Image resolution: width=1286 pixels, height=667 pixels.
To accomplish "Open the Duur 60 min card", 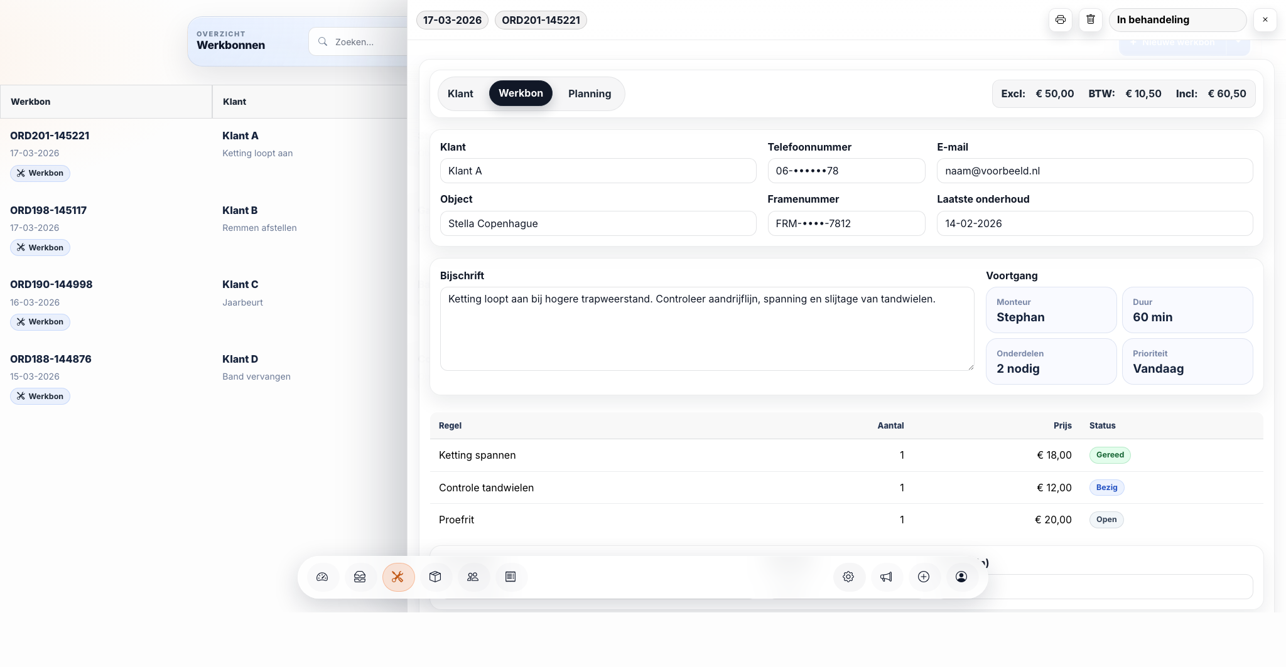I will 1187,310.
